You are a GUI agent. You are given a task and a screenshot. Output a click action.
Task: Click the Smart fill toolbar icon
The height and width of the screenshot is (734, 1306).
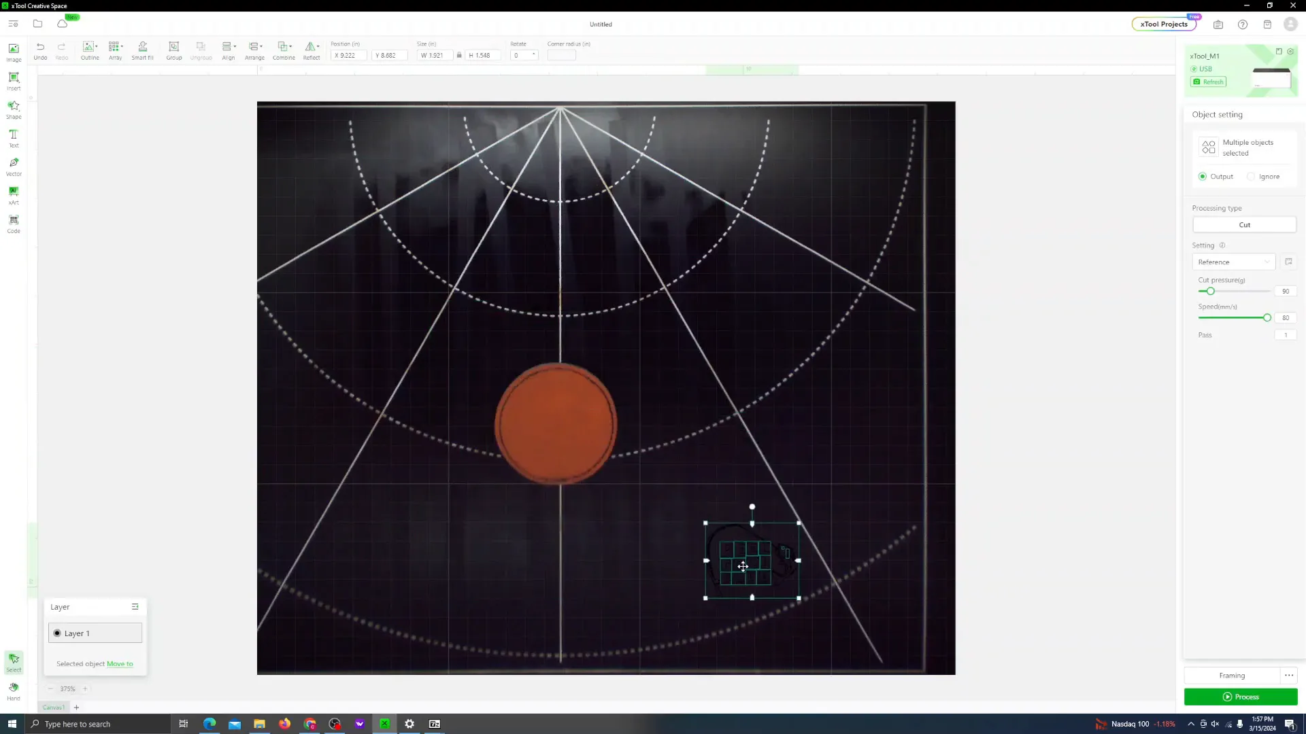click(x=142, y=50)
